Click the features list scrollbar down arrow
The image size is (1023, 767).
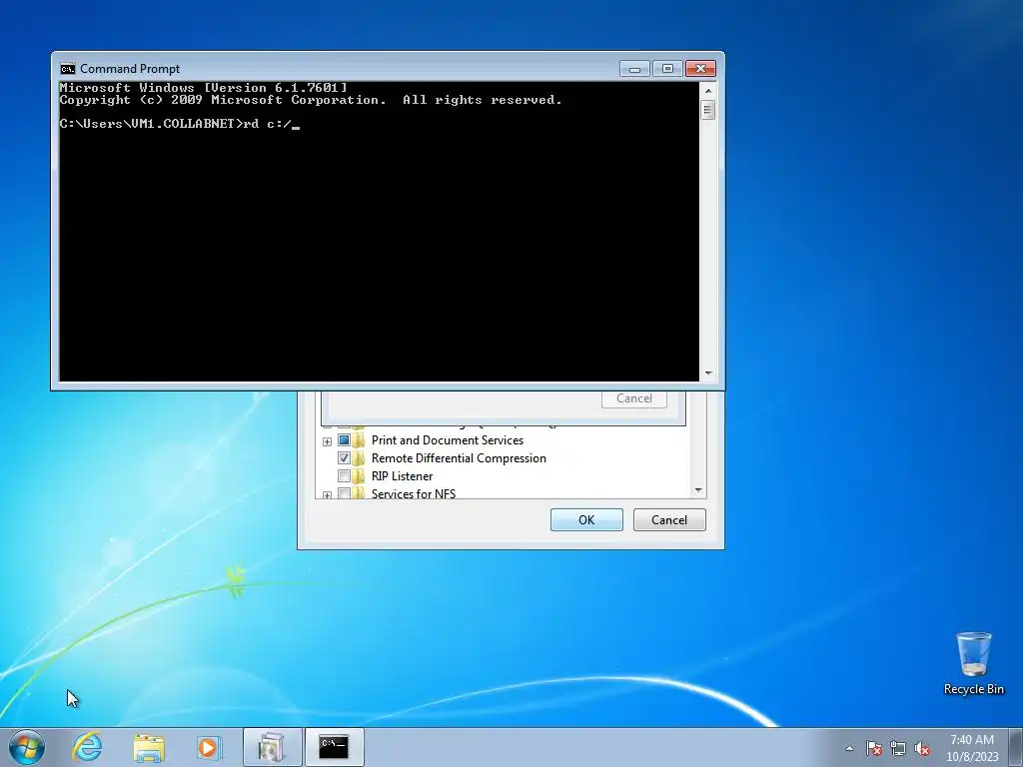click(698, 490)
